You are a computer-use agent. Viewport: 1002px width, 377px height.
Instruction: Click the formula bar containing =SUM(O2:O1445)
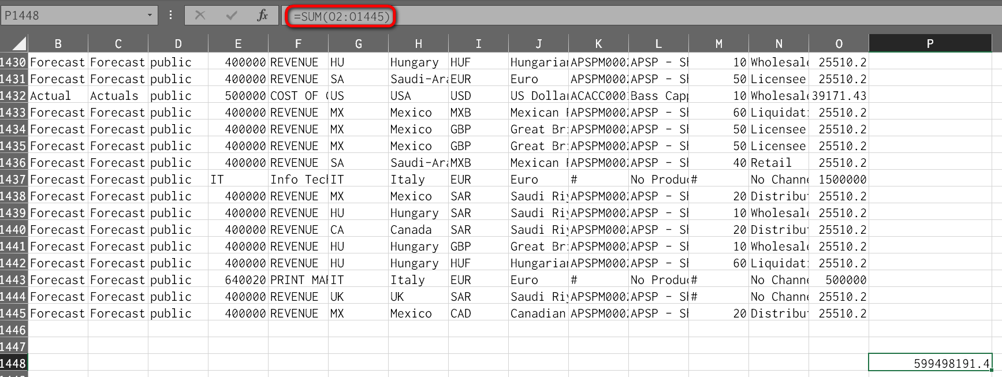click(x=641, y=16)
